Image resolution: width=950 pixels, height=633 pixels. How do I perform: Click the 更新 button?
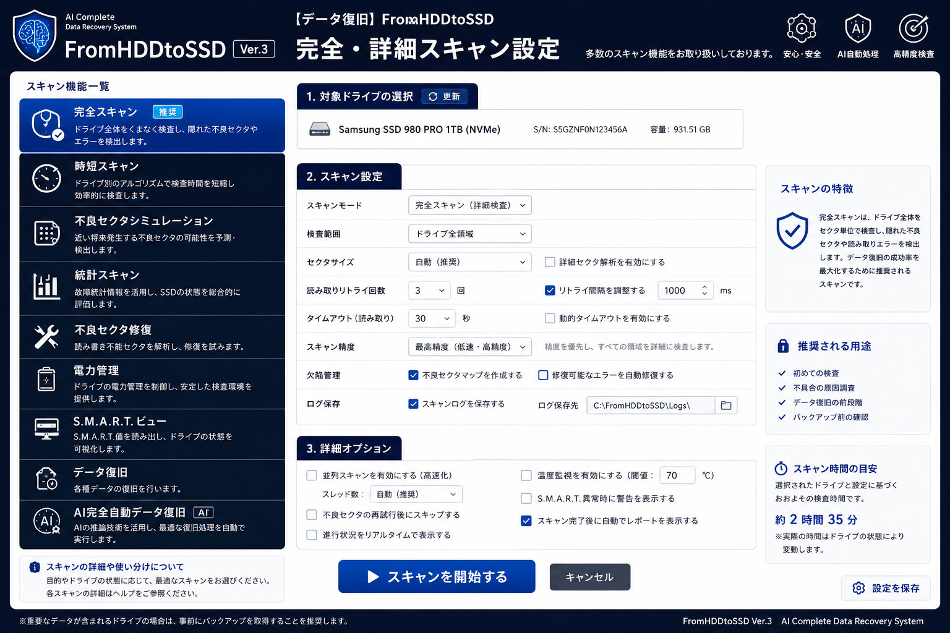click(445, 96)
